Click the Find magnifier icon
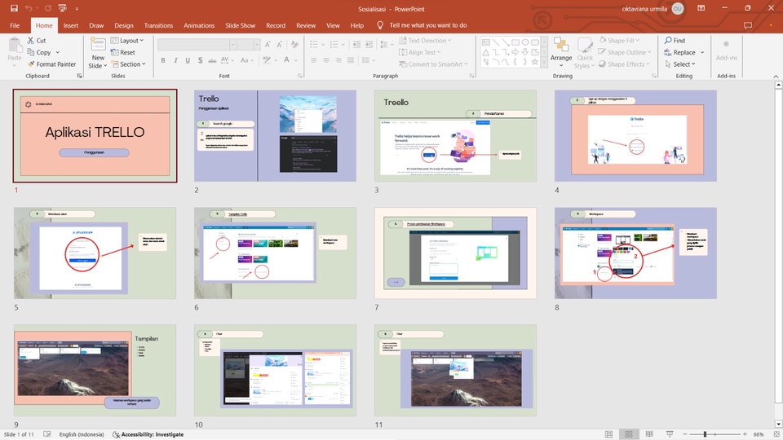This screenshot has width=783, height=440. (x=668, y=41)
